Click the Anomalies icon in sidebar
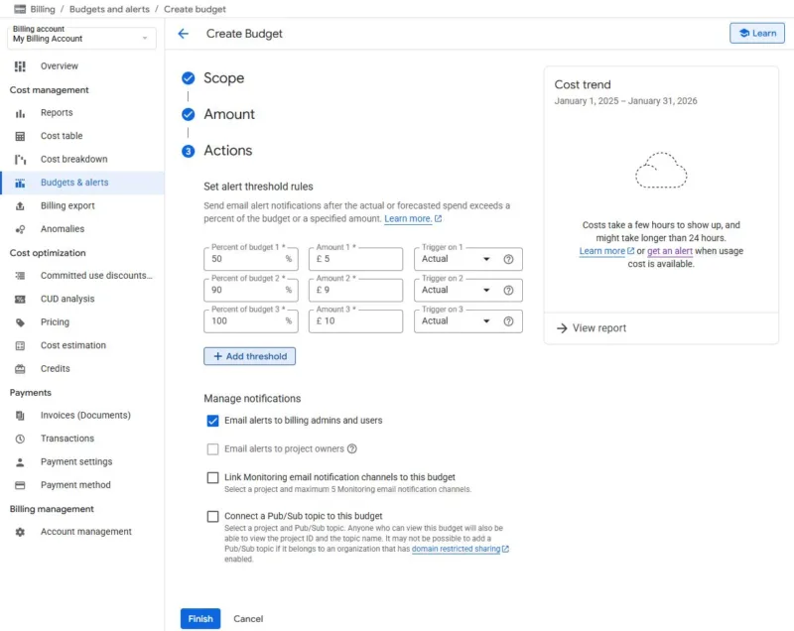 pyautogui.click(x=20, y=229)
